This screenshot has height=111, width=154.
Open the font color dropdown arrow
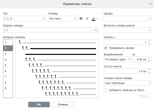tap(97, 18)
